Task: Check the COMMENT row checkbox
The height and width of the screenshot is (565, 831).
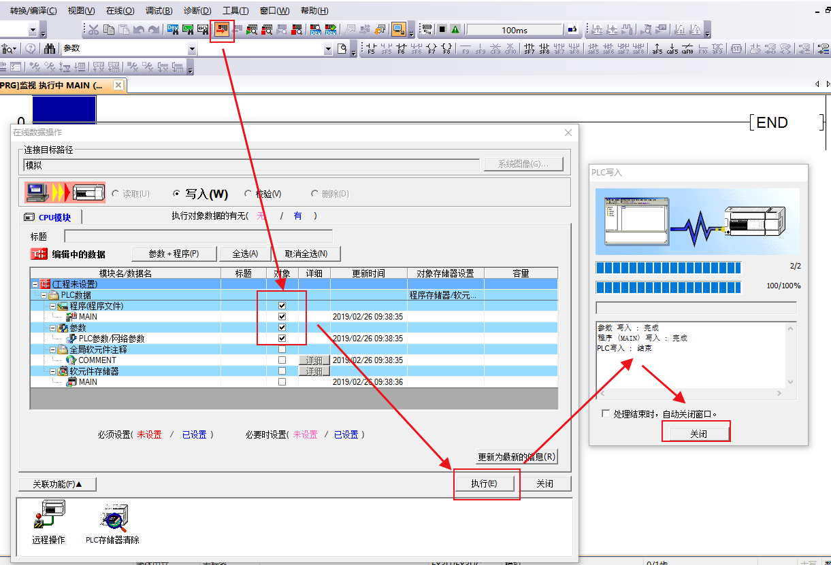Action: [x=282, y=360]
